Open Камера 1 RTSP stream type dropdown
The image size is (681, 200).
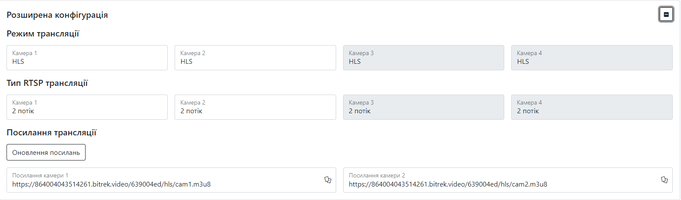pos(87,107)
